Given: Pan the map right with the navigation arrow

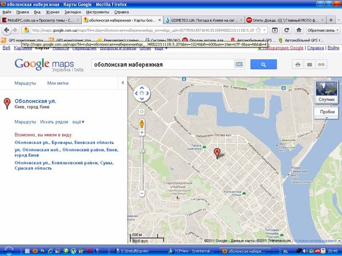Looking at the screenshot, I should pos(148,93).
